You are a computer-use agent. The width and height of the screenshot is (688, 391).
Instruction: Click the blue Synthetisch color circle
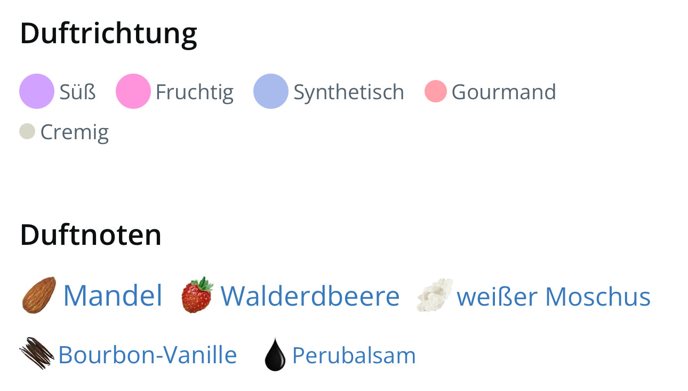(271, 91)
